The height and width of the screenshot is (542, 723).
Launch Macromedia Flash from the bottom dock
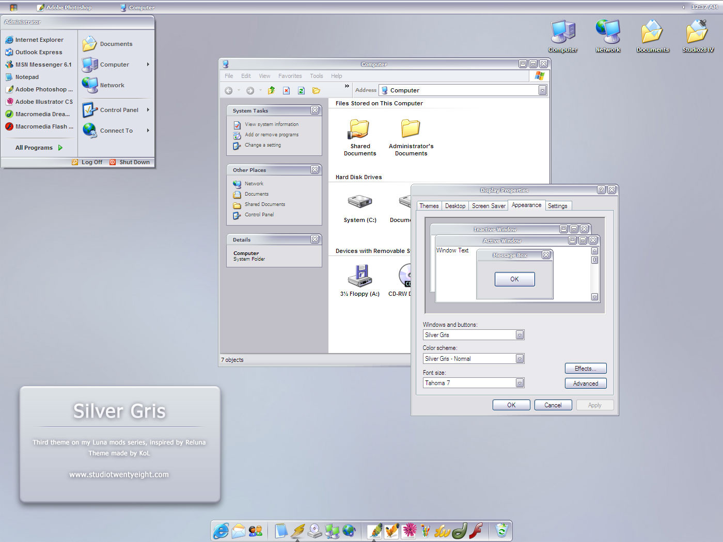476,531
